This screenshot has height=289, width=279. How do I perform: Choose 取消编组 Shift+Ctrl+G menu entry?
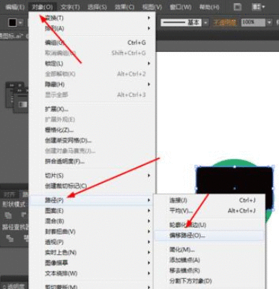92,53
